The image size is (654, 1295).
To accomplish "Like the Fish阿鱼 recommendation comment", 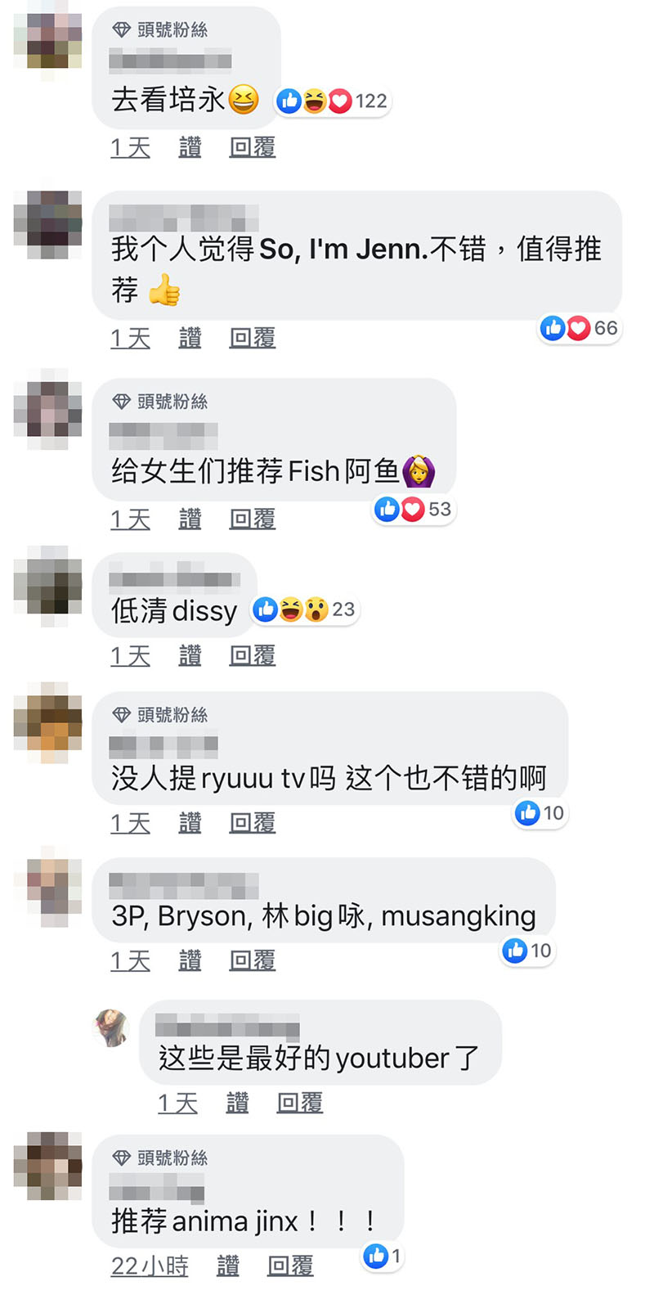I will coord(190,519).
